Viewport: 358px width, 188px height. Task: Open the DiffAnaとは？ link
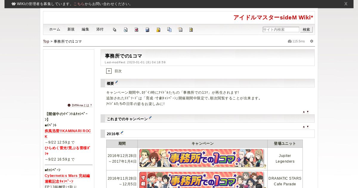point(82,105)
